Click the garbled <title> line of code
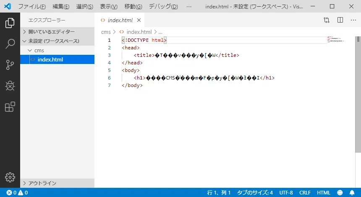The width and height of the screenshot is (361, 197). 186,55
